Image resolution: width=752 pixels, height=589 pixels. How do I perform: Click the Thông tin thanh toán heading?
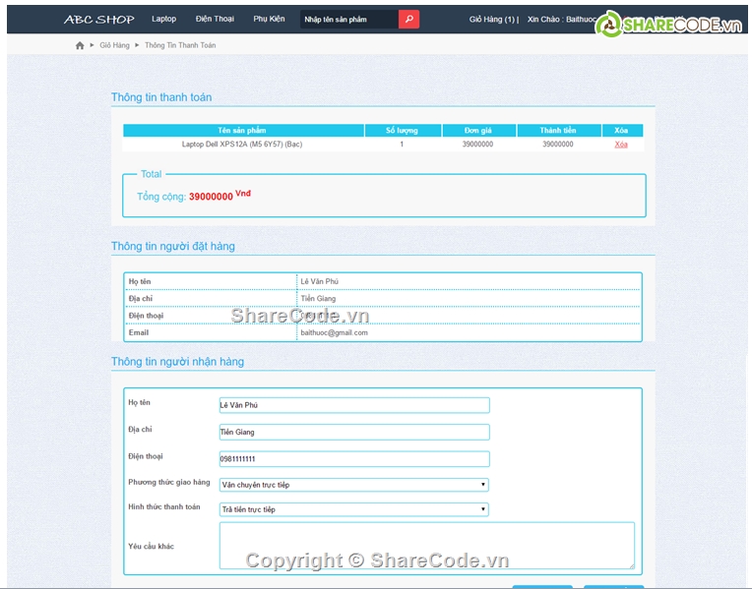(x=161, y=97)
